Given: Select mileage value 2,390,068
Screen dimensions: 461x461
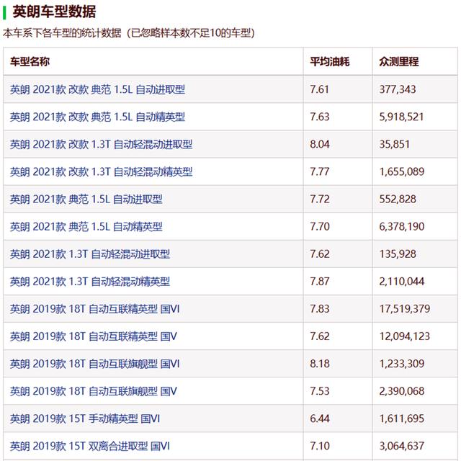Looking at the screenshot, I should click(402, 391).
